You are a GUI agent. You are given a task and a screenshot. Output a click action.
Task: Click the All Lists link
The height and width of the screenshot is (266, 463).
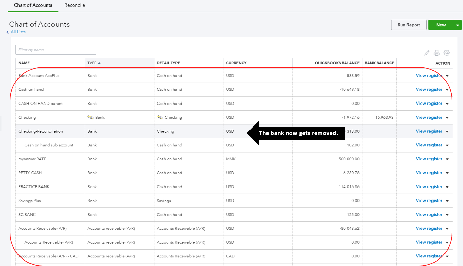click(x=18, y=32)
